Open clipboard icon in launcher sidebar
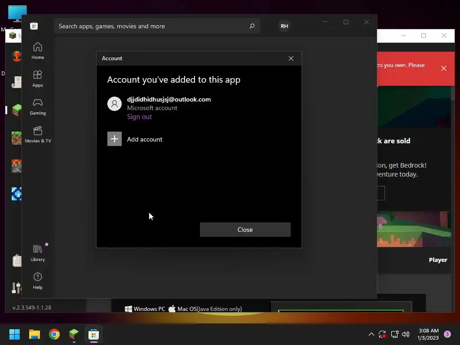Viewport: 460px width, 345px height. pos(17,261)
